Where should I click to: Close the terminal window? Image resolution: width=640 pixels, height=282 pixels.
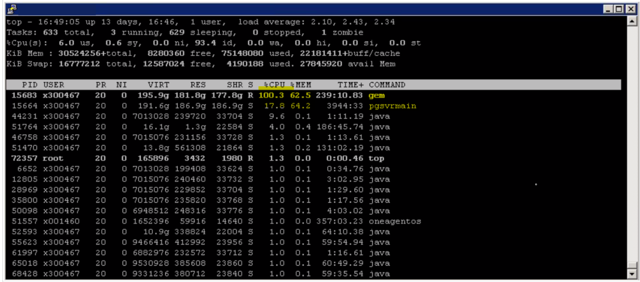click(x=631, y=9)
